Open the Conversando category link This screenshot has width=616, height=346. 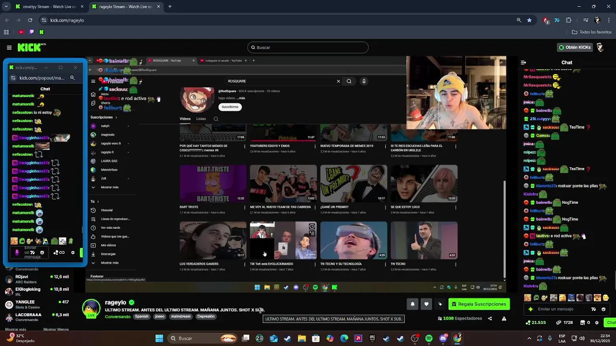117,317
